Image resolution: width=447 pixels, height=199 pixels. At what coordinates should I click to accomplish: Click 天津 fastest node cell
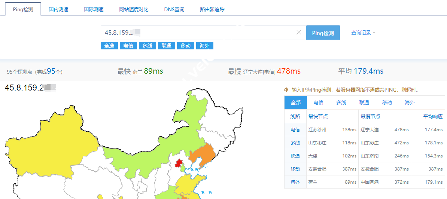[313, 156]
